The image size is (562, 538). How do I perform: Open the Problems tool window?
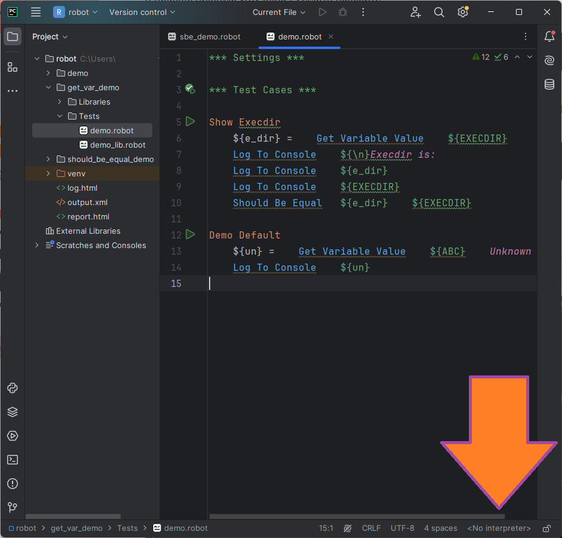click(13, 484)
